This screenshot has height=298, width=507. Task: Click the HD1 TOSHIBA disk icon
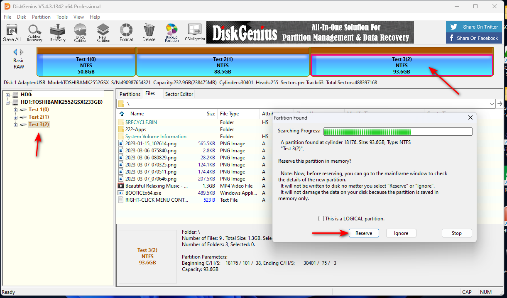pyautogui.click(x=16, y=102)
